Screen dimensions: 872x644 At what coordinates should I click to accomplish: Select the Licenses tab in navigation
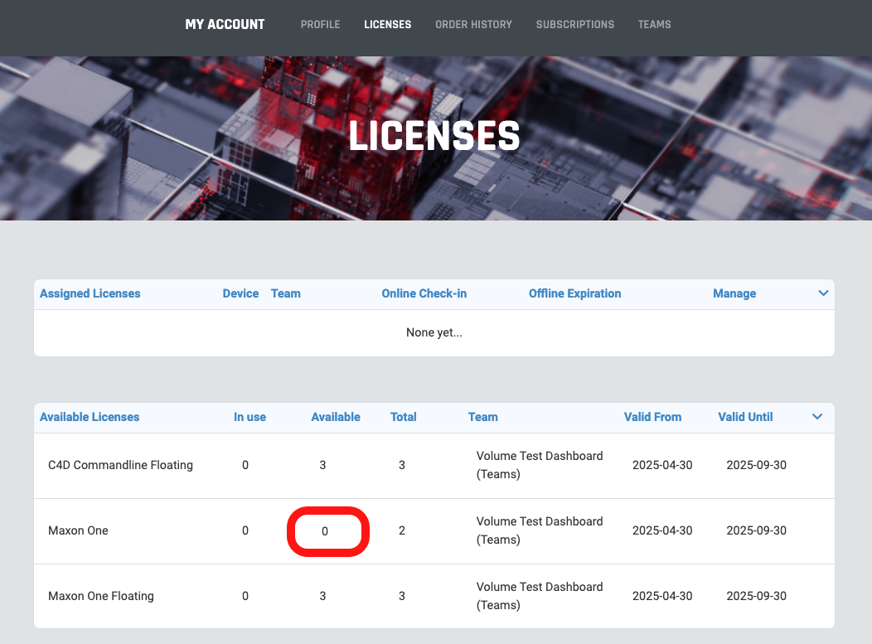click(x=388, y=25)
